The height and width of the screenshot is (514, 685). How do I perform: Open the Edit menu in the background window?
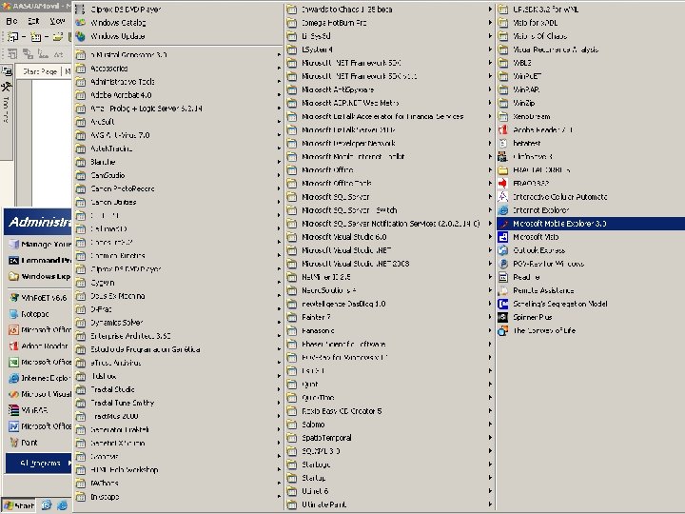[33, 21]
